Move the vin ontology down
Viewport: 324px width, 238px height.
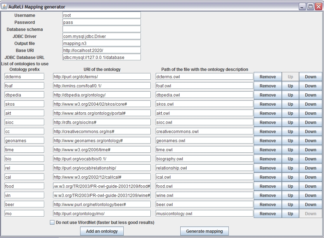coord(310,196)
